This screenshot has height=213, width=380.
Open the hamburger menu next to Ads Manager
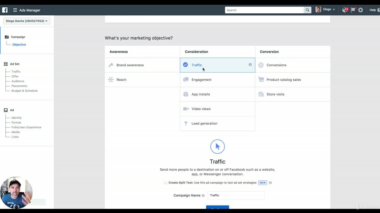coord(15,10)
